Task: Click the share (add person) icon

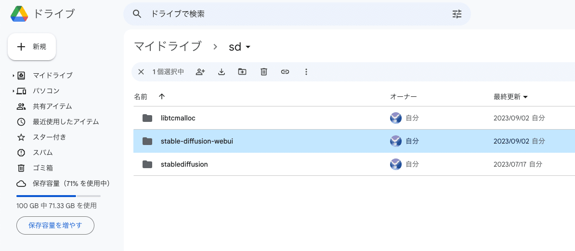Action: click(200, 72)
